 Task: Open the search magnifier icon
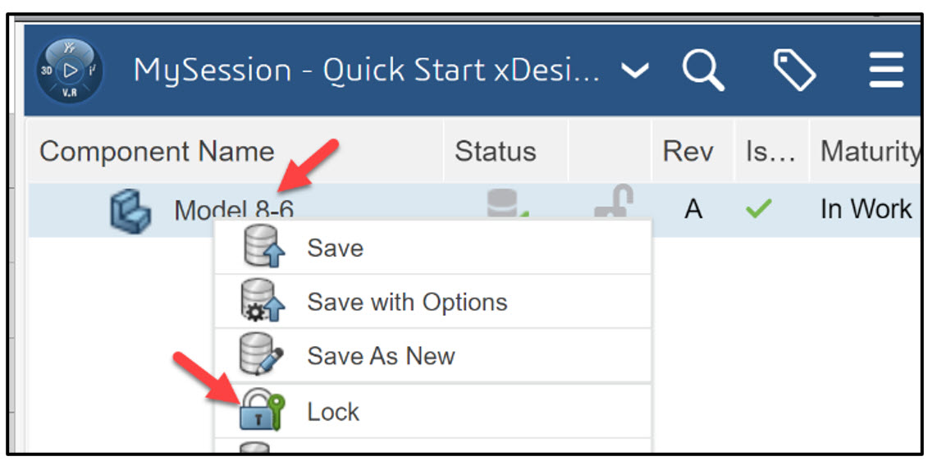[x=703, y=70]
